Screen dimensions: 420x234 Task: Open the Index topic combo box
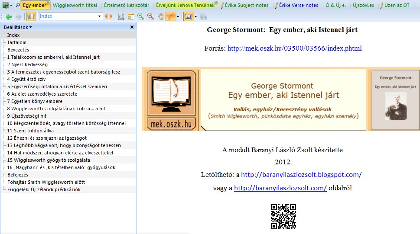[71, 16]
